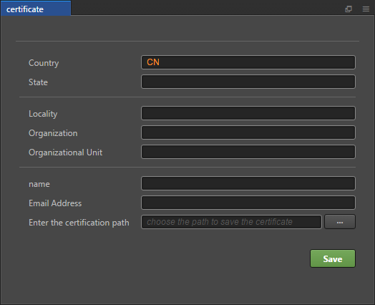The image size is (375, 305).
Task: Select the certificate tab
Action: (x=36, y=9)
